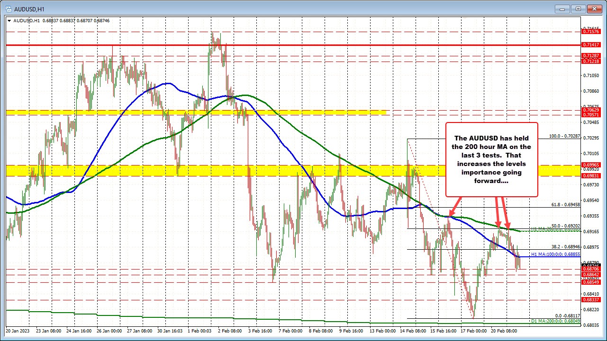Click the 30 Jan 16:03 date on time axis
Image resolution: width=607 pixels, height=341 pixels.
(171, 332)
